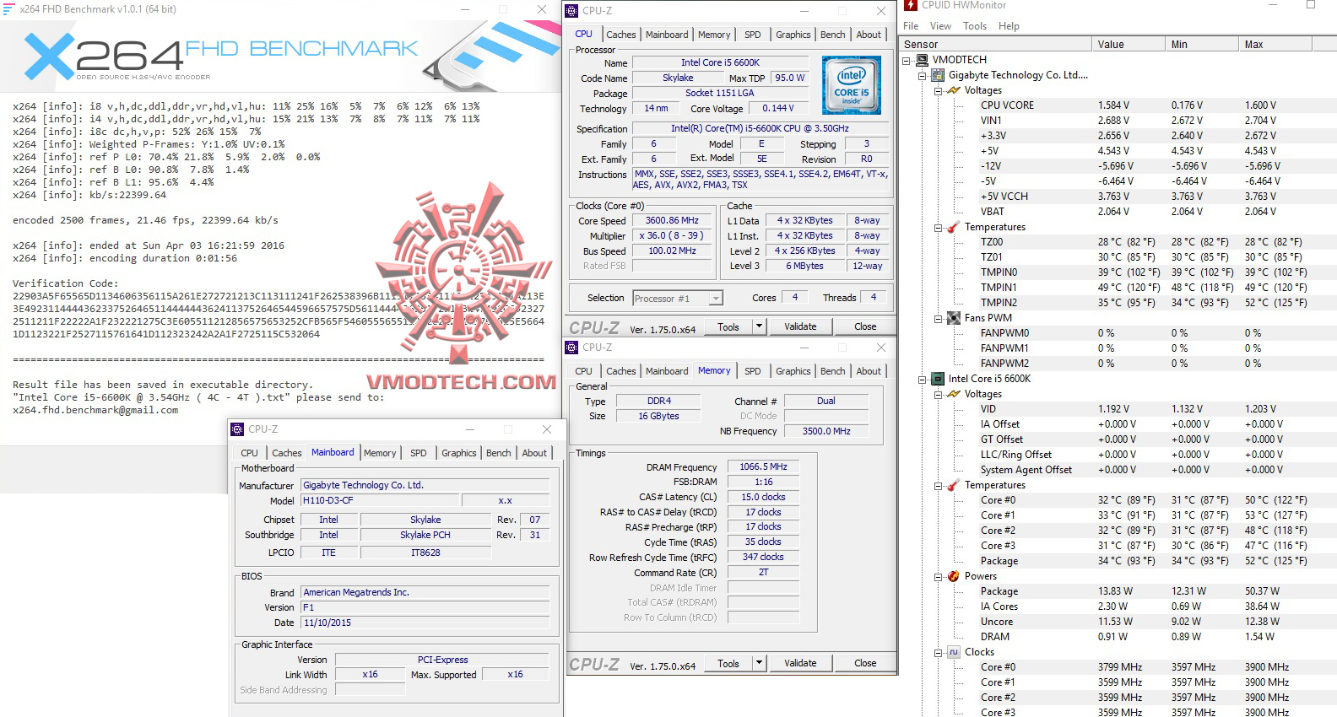The width and height of the screenshot is (1337, 717).
Task: Open the View menu in HWMonitor
Action: [940, 26]
